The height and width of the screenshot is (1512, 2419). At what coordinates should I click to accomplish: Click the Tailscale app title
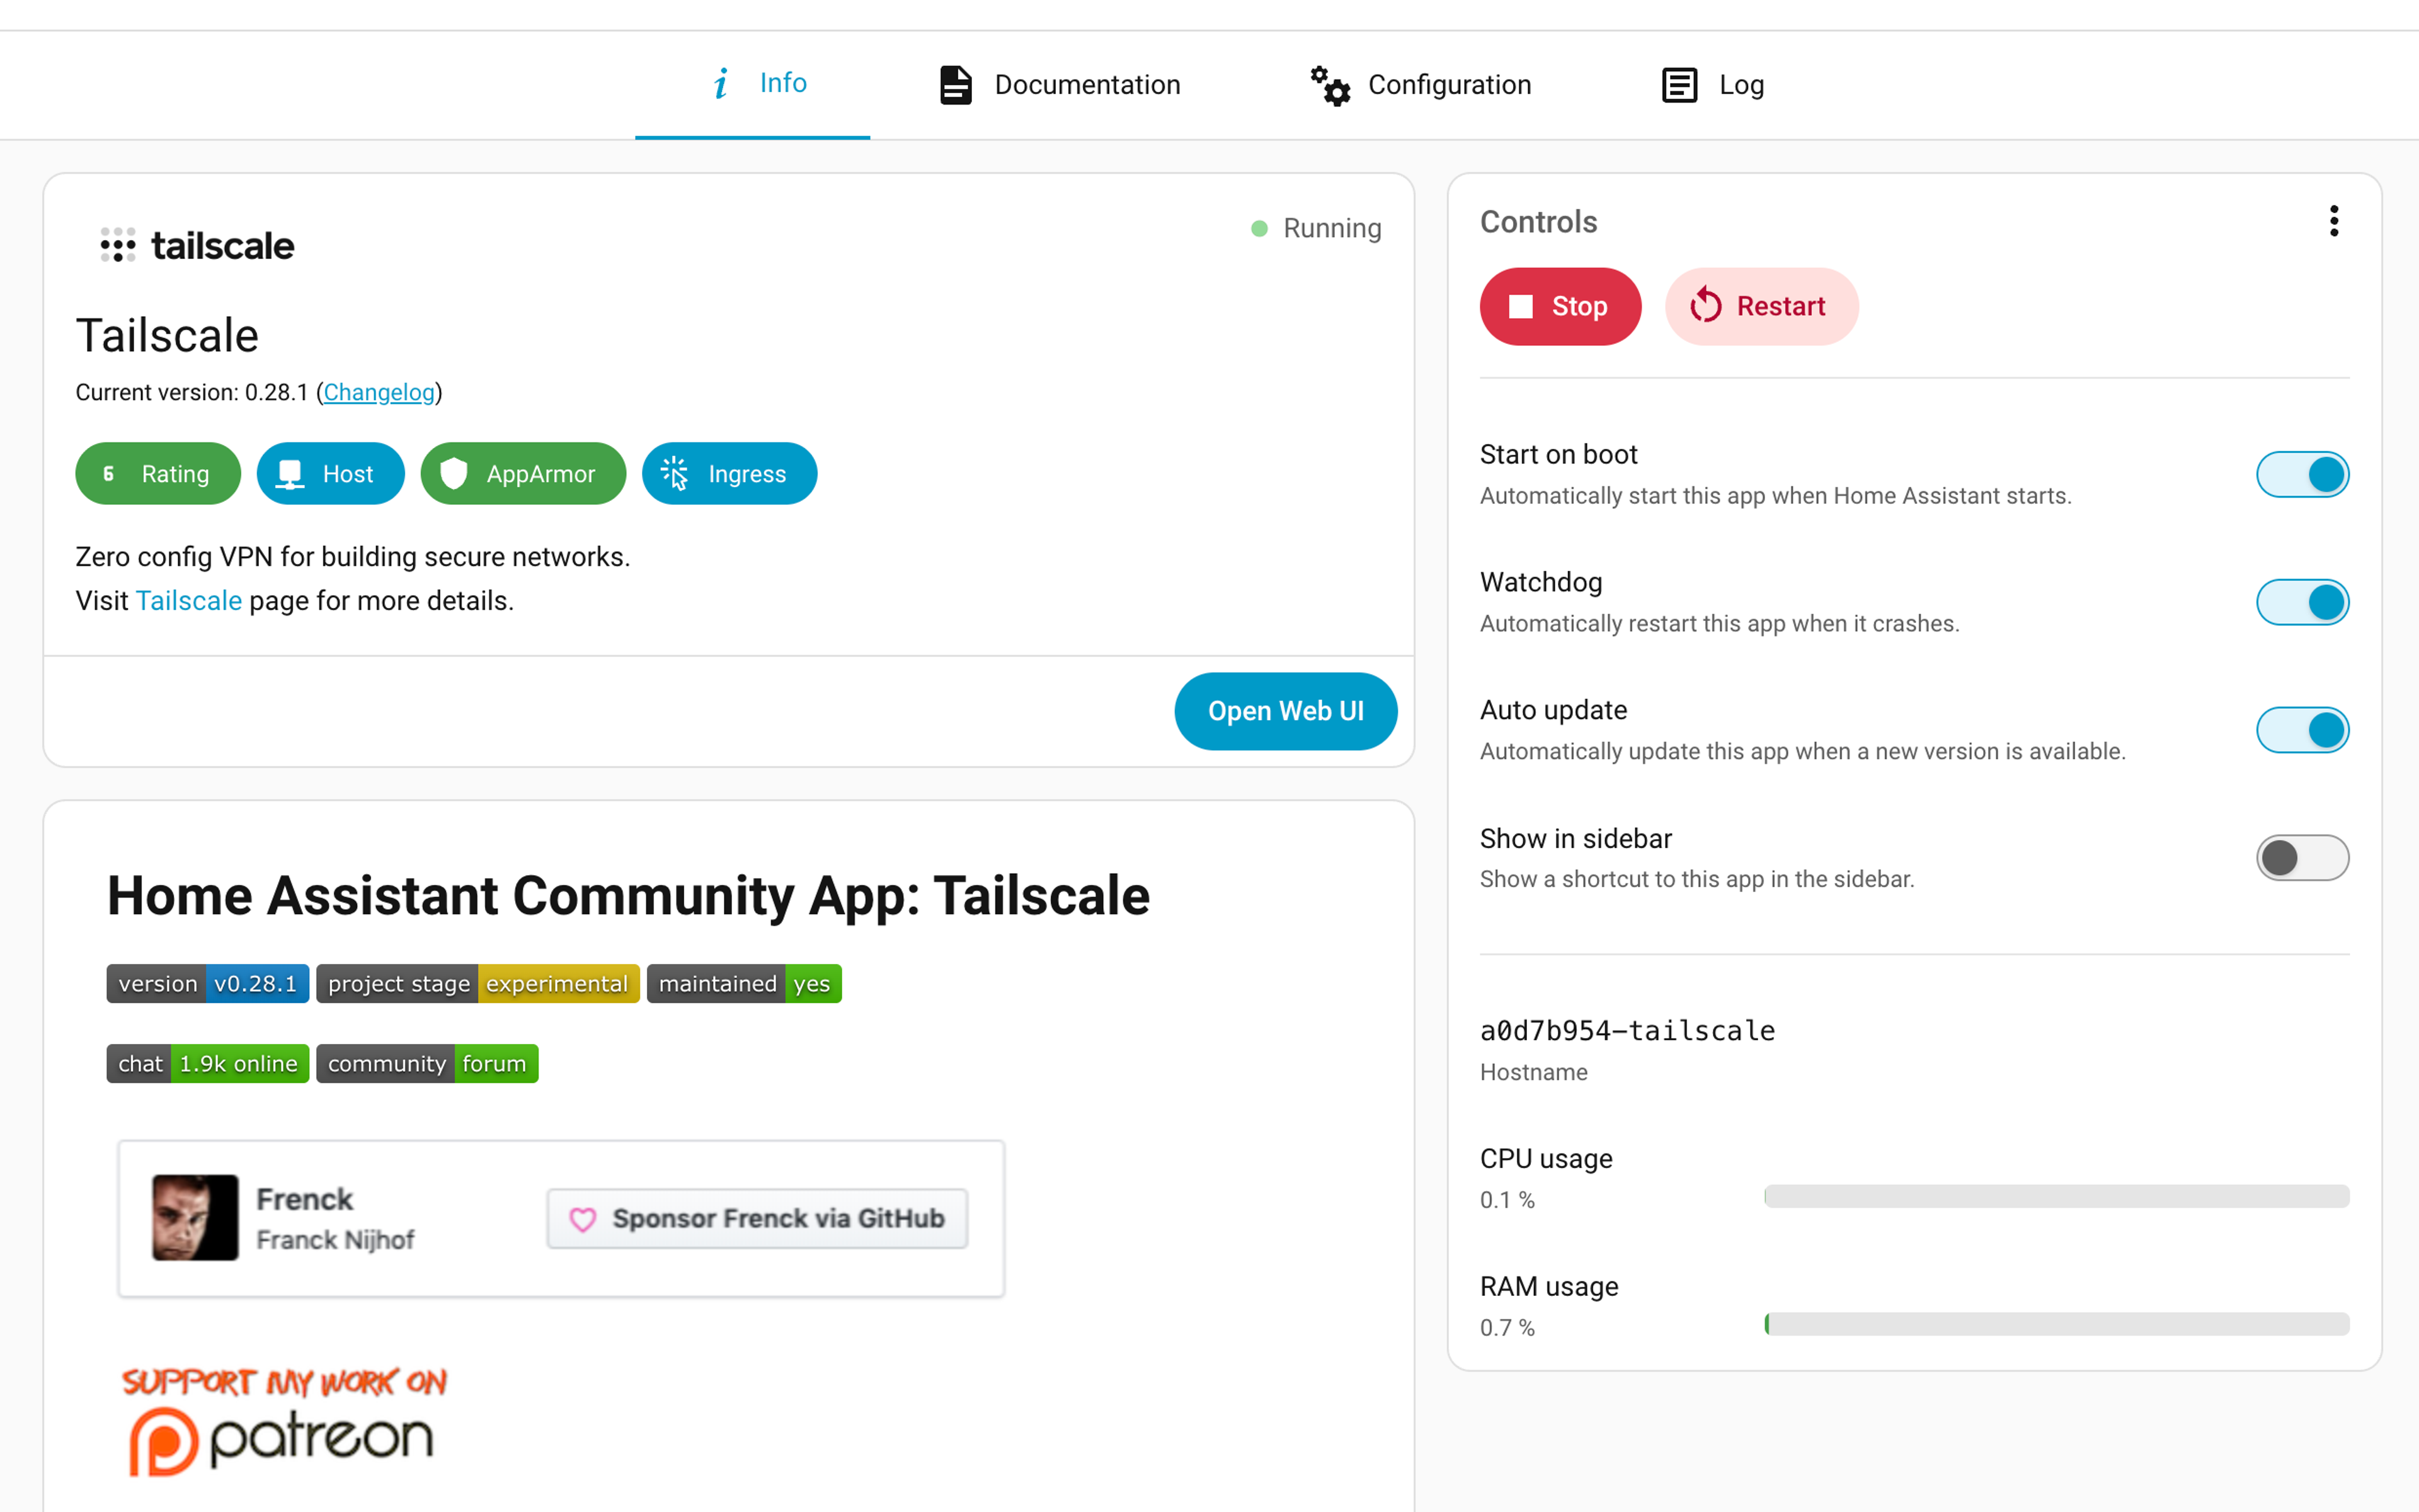(x=167, y=335)
